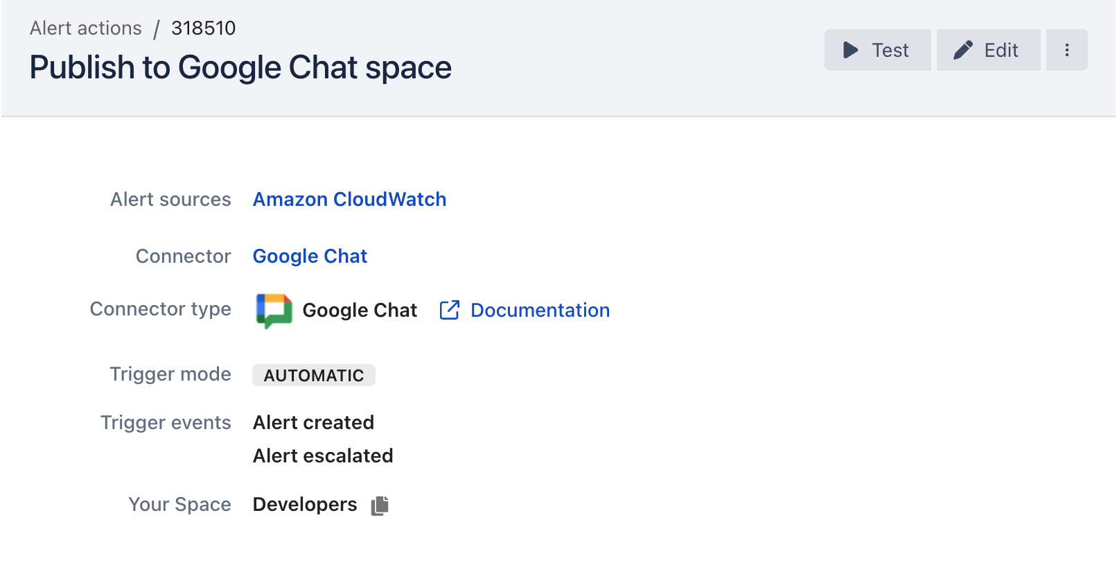The width and height of the screenshot is (1117, 574).
Task: Select the Alert escalated trigger event
Action: point(323,456)
